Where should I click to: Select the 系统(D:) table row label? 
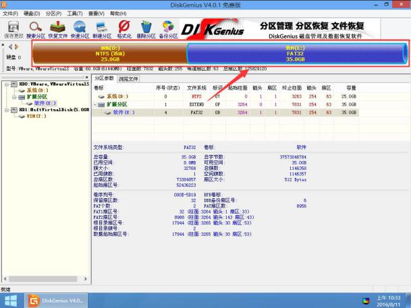tap(117, 96)
